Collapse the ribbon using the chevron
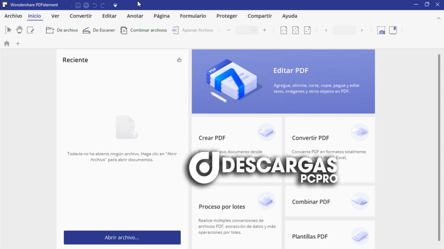The image size is (444, 249). (x=438, y=18)
